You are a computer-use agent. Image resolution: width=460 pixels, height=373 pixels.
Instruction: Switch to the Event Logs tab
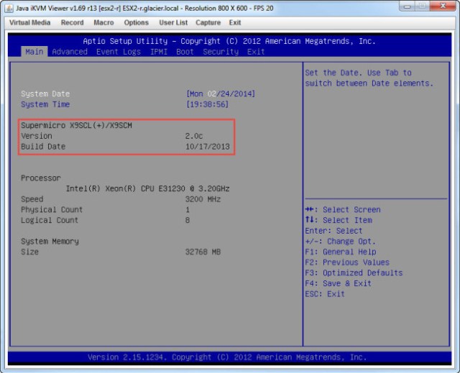pos(119,52)
